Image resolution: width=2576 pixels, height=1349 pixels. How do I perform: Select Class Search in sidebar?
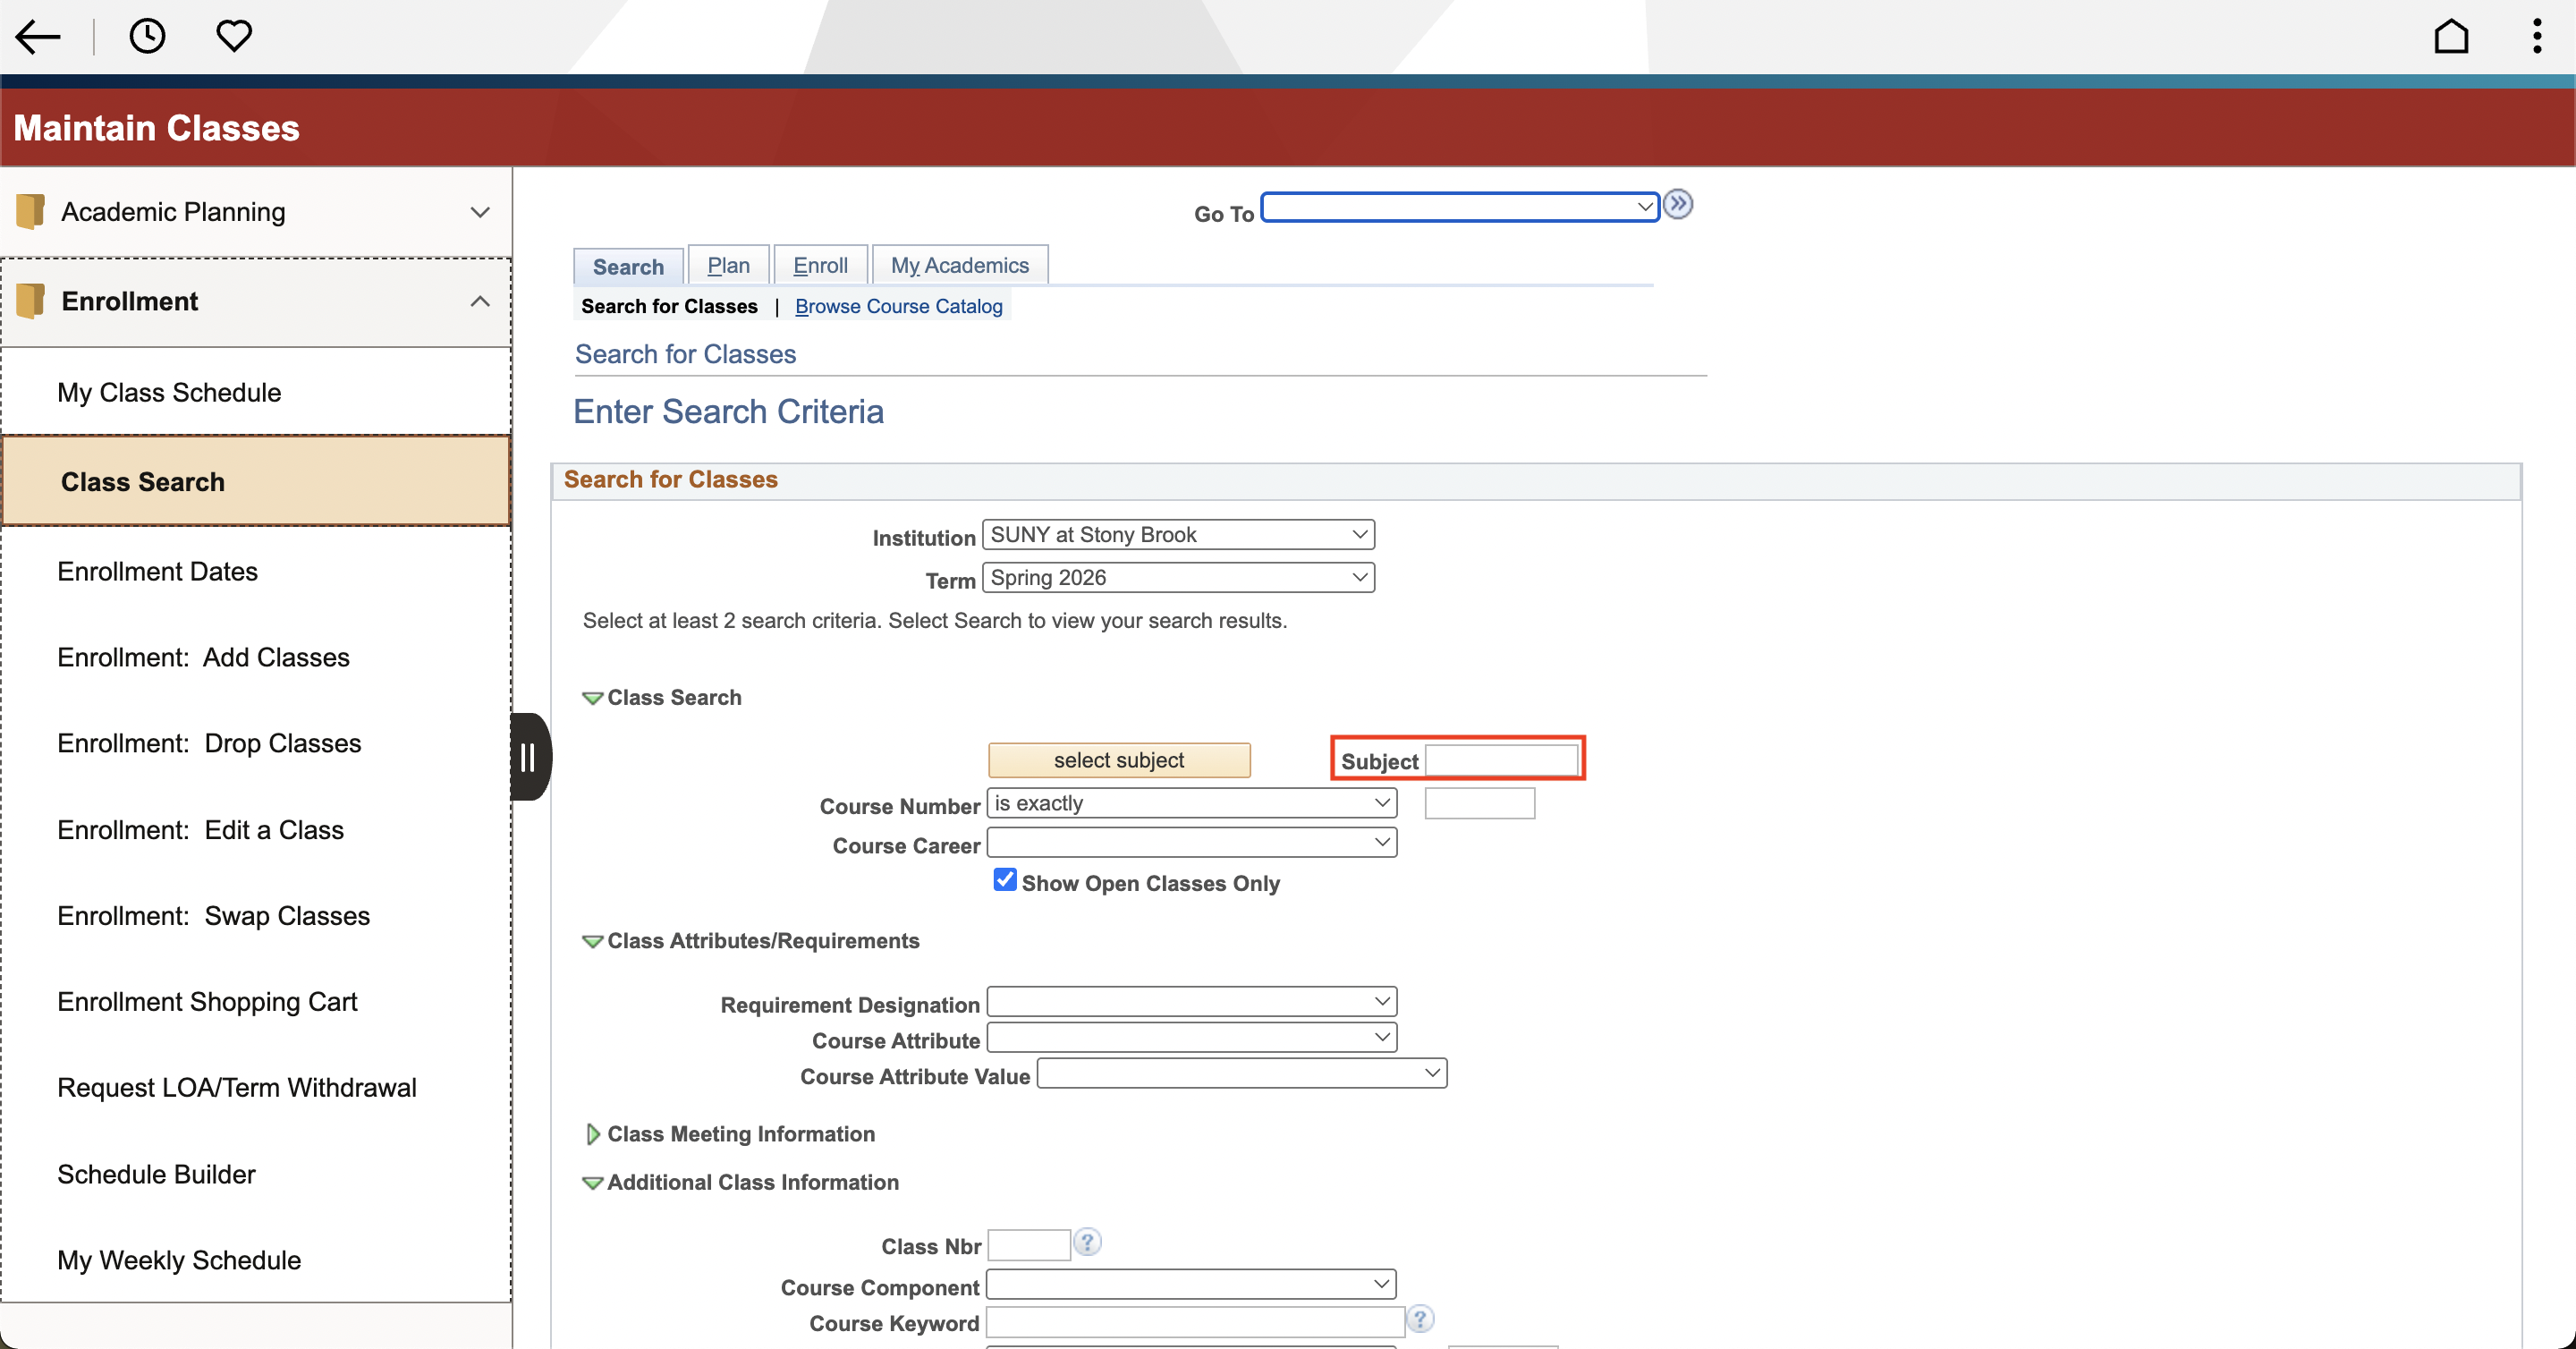tap(256, 481)
